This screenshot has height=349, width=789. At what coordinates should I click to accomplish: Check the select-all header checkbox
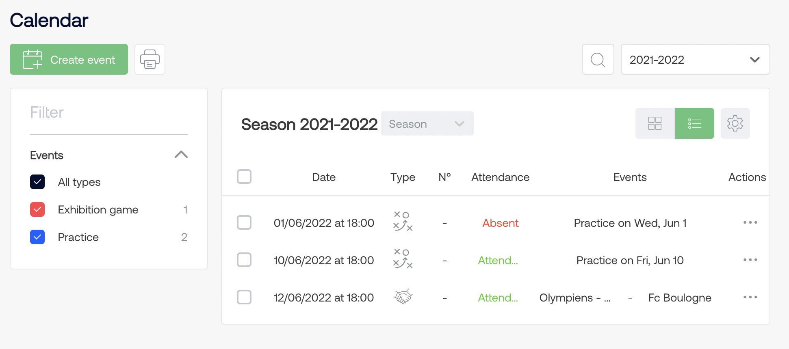(x=244, y=177)
